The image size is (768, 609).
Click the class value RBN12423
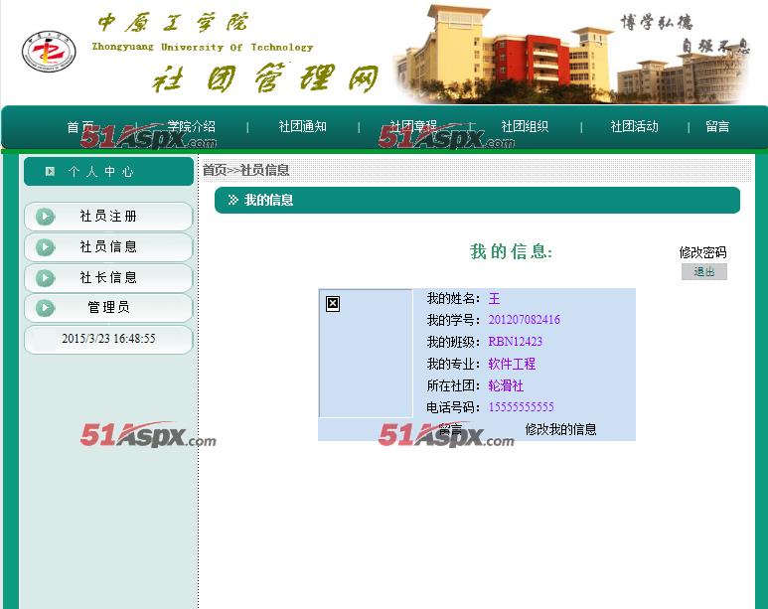[x=516, y=342]
